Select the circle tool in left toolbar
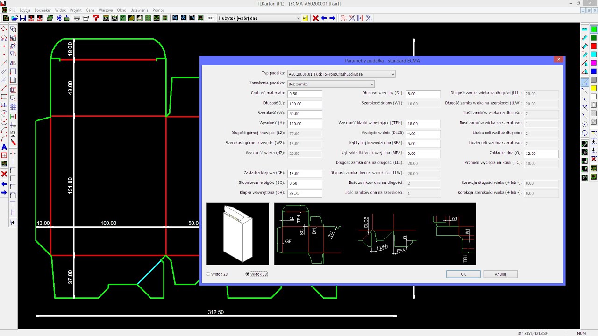The width and height of the screenshot is (598, 336). pos(4,113)
